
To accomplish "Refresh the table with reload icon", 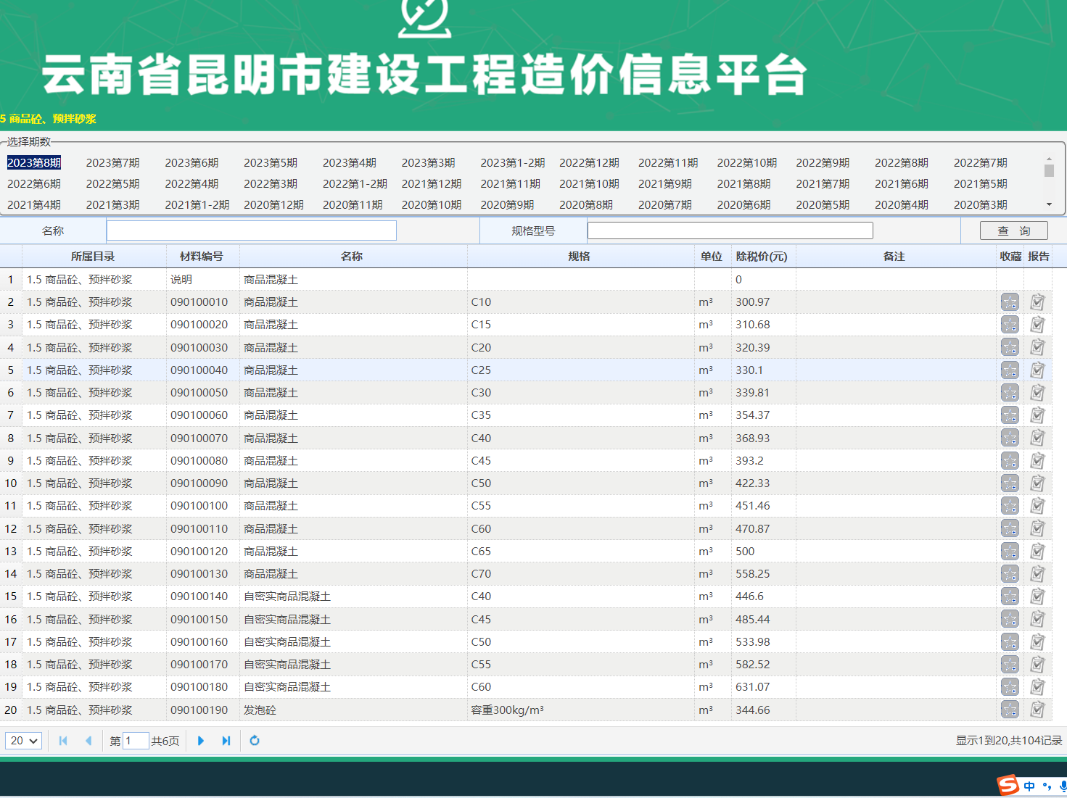I will pos(255,741).
